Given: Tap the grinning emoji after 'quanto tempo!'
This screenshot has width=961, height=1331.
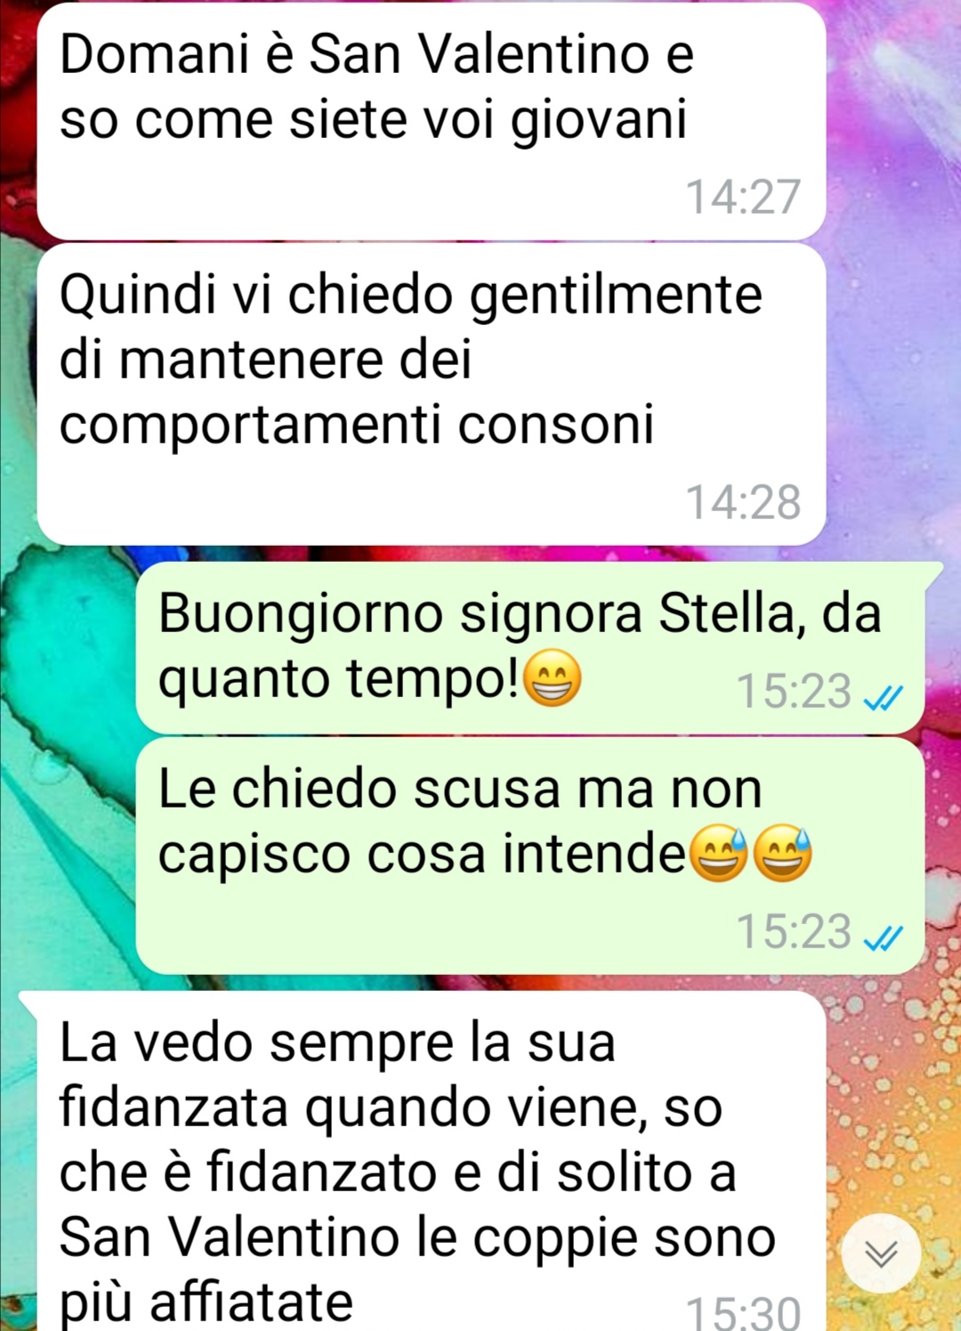Looking at the screenshot, I should [x=553, y=678].
